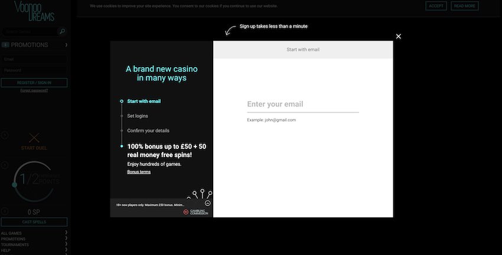Screen dimensions: 502x255
Task: Click the sidebar Password login field
Action: pos(34,70)
